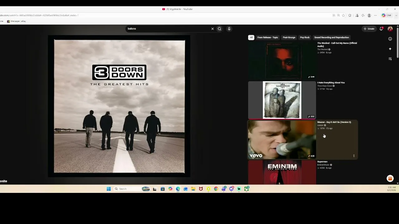Visit The Weeknd channel name

tap(323, 49)
